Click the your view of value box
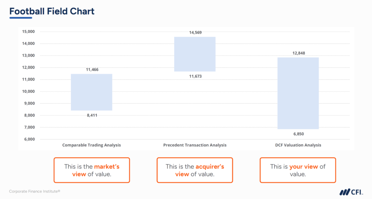 (x=298, y=170)
